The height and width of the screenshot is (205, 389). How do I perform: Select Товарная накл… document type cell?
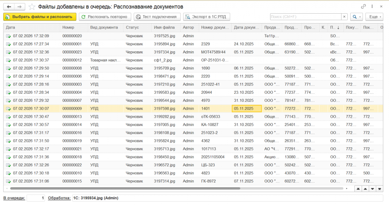(x=106, y=60)
